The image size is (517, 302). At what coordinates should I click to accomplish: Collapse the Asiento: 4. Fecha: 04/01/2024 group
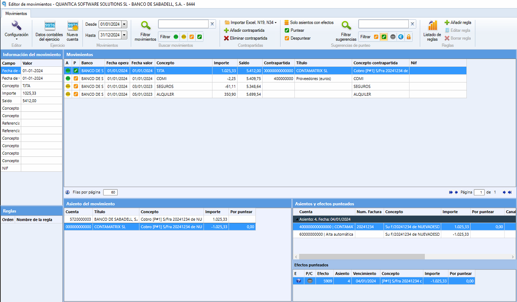(x=297, y=219)
